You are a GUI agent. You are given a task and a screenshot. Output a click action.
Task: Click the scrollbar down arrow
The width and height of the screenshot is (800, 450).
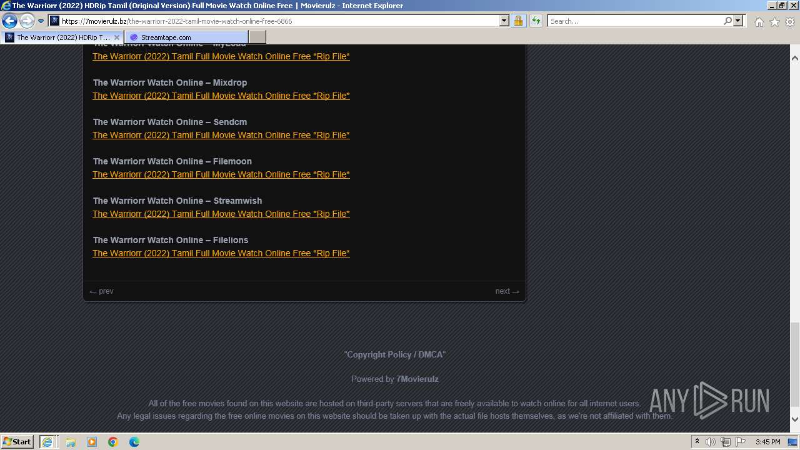point(795,419)
